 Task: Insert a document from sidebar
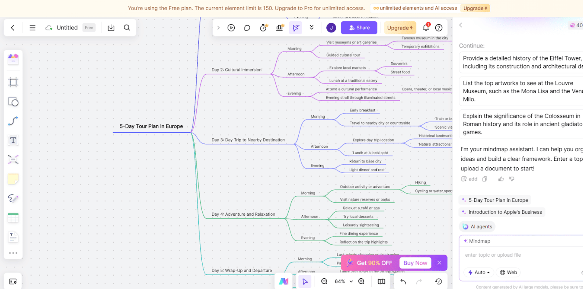13,237
